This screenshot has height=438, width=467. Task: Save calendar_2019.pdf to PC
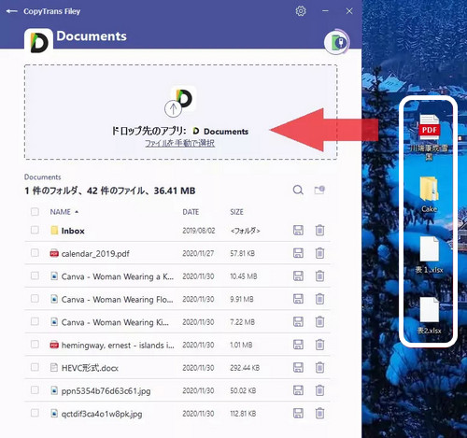298,253
